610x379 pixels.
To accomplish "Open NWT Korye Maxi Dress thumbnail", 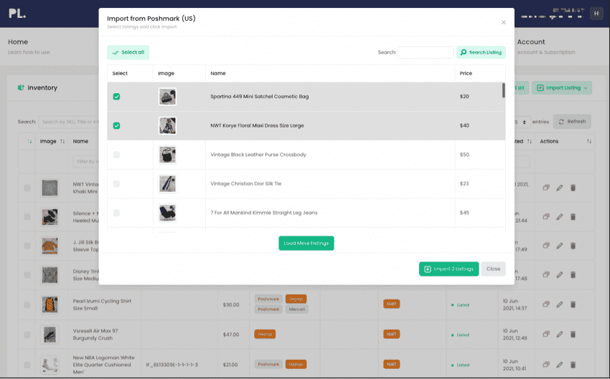I will 167,126.
